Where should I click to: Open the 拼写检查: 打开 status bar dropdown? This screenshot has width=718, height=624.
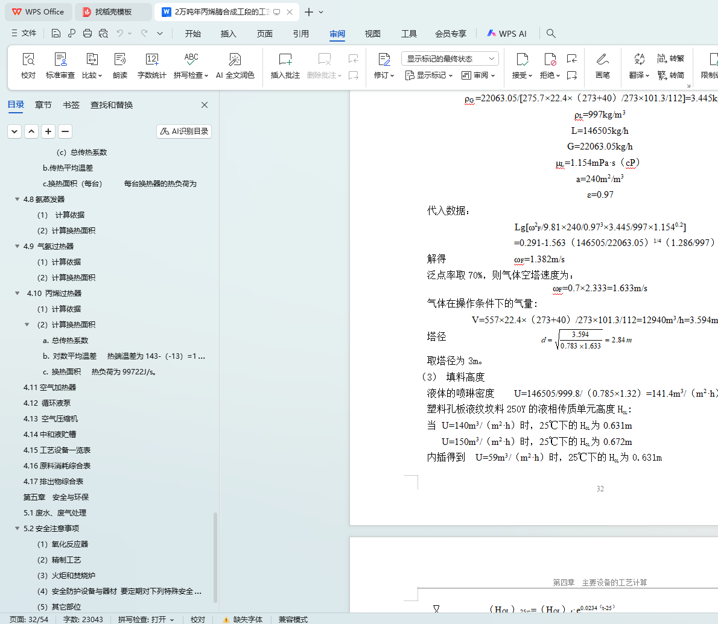(x=146, y=619)
